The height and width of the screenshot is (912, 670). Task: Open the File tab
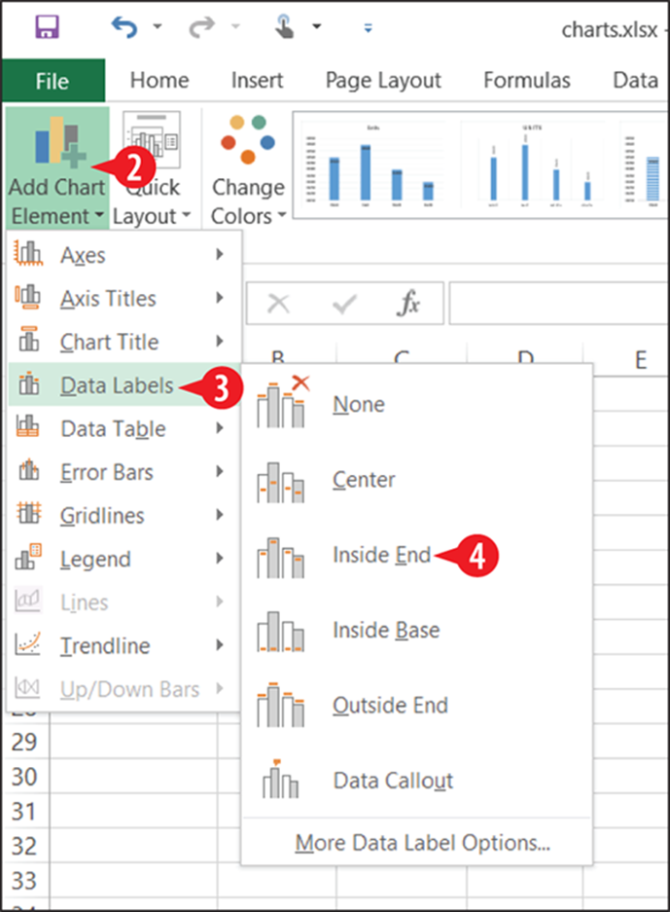[x=53, y=81]
